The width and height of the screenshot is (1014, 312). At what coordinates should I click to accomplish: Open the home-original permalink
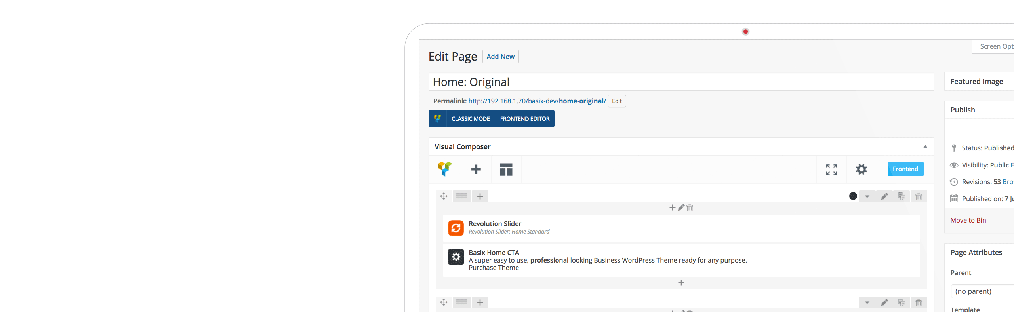click(x=537, y=101)
